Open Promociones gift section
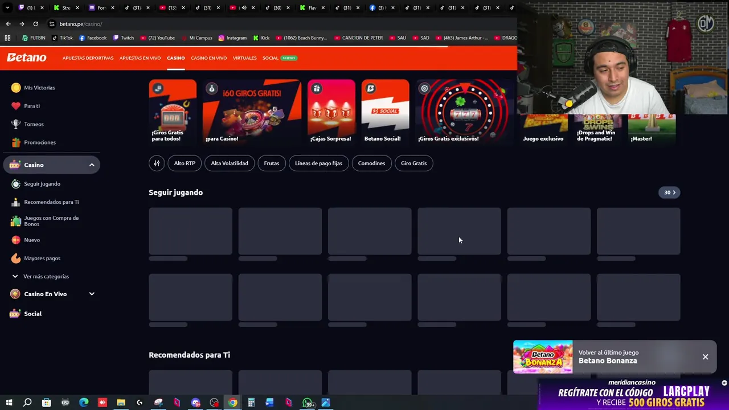This screenshot has width=729, height=410. (34, 142)
